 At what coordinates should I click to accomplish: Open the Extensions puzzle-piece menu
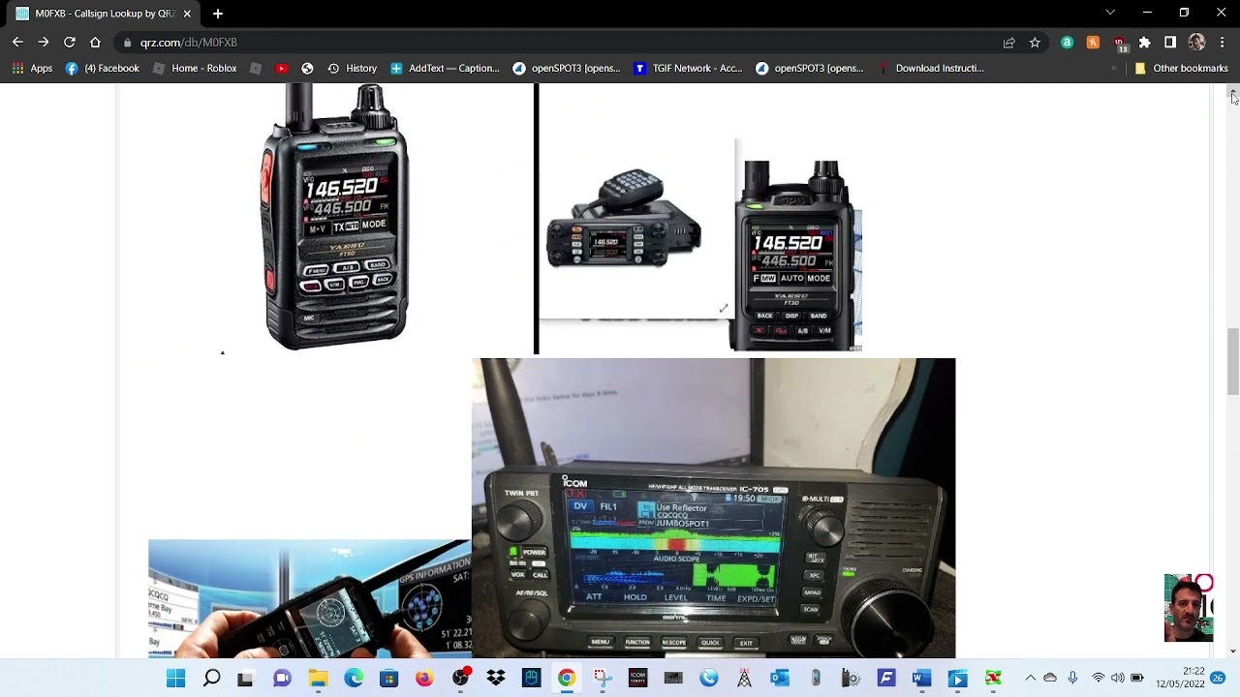[1145, 43]
